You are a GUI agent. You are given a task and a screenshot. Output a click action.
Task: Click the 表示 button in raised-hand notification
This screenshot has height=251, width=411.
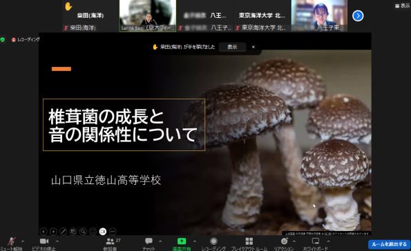coord(232,47)
